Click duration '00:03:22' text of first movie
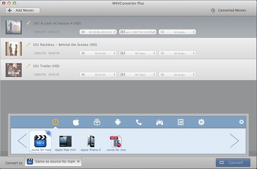Viewport: 257px width, 169px height. (x=54, y=32)
